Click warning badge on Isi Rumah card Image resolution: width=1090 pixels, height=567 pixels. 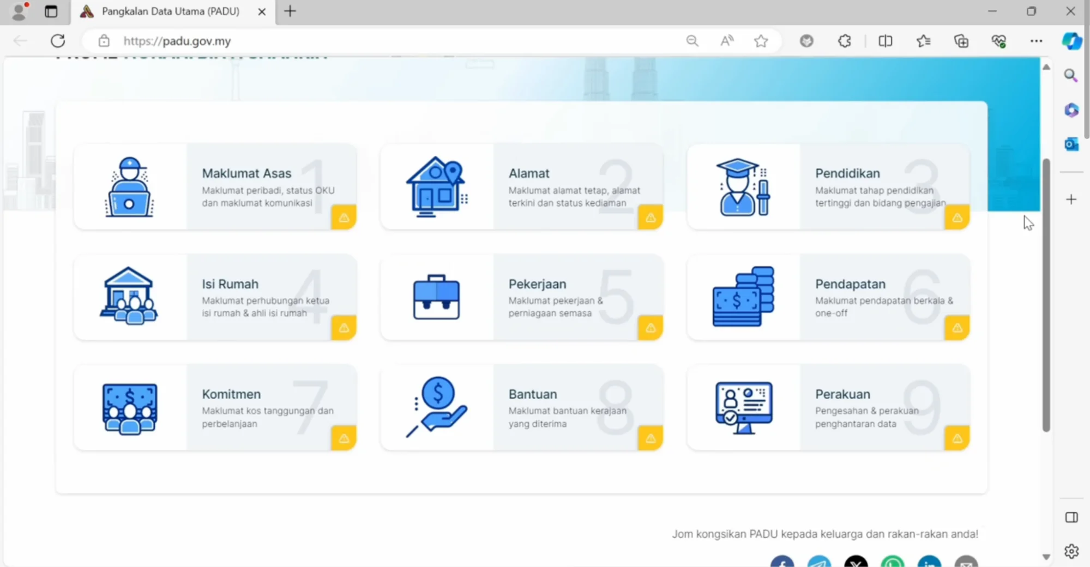344,328
